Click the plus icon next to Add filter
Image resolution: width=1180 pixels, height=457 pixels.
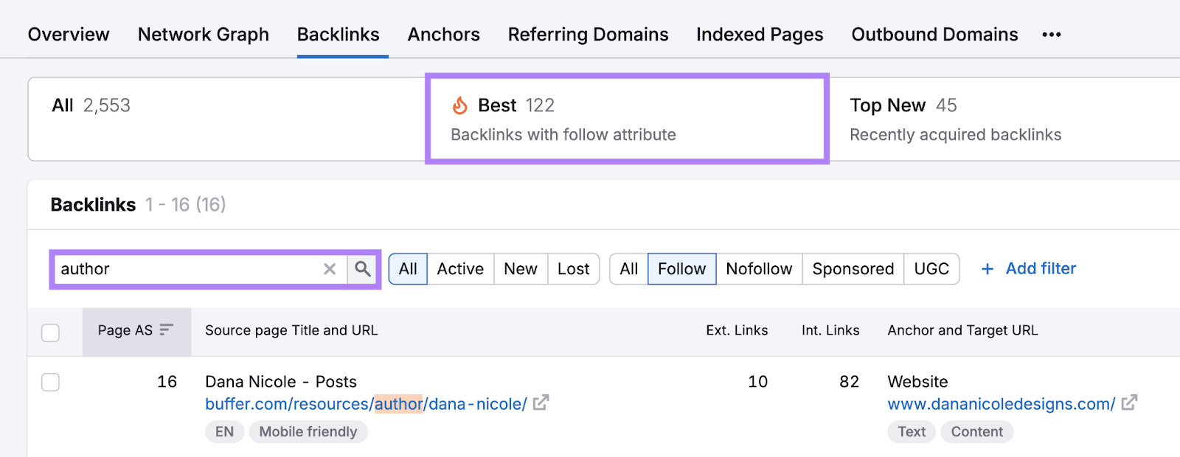point(987,268)
